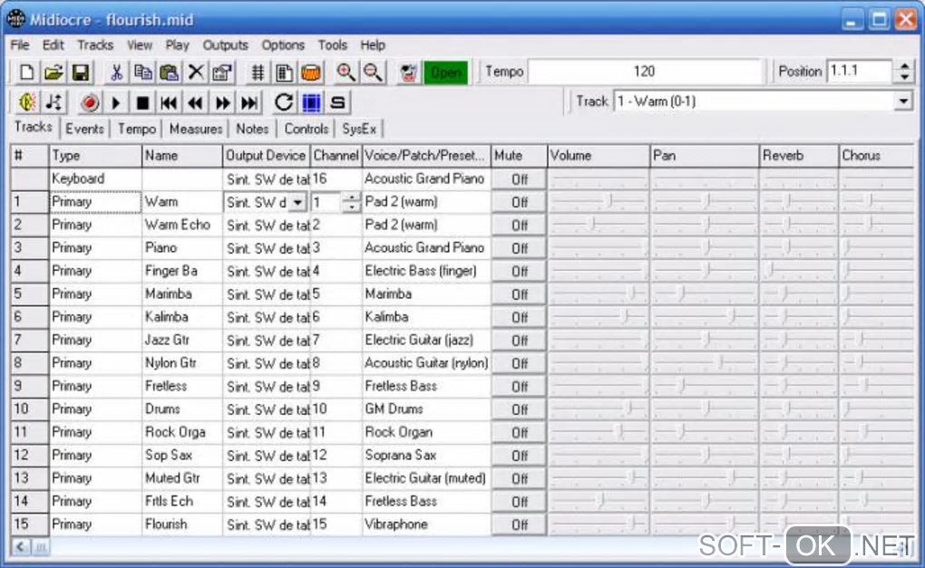Click the orange drum icon
925x568 pixels.
[x=311, y=72]
